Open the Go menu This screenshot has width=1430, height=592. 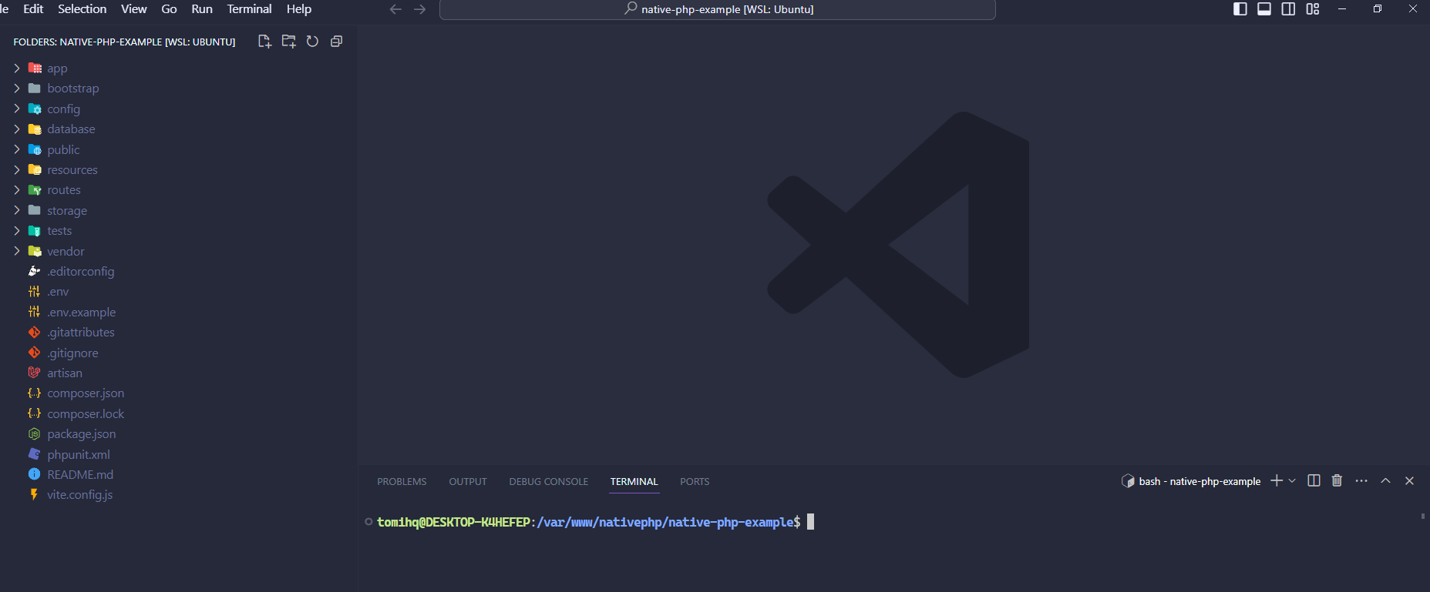coord(169,9)
